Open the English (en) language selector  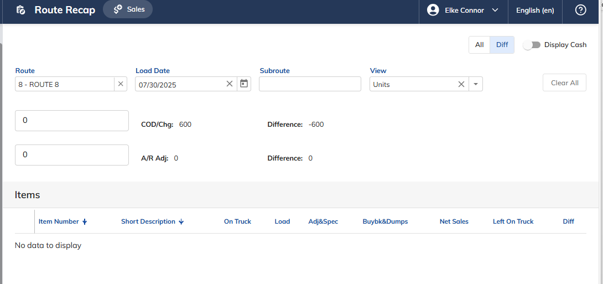pyautogui.click(x=535, y=11)
